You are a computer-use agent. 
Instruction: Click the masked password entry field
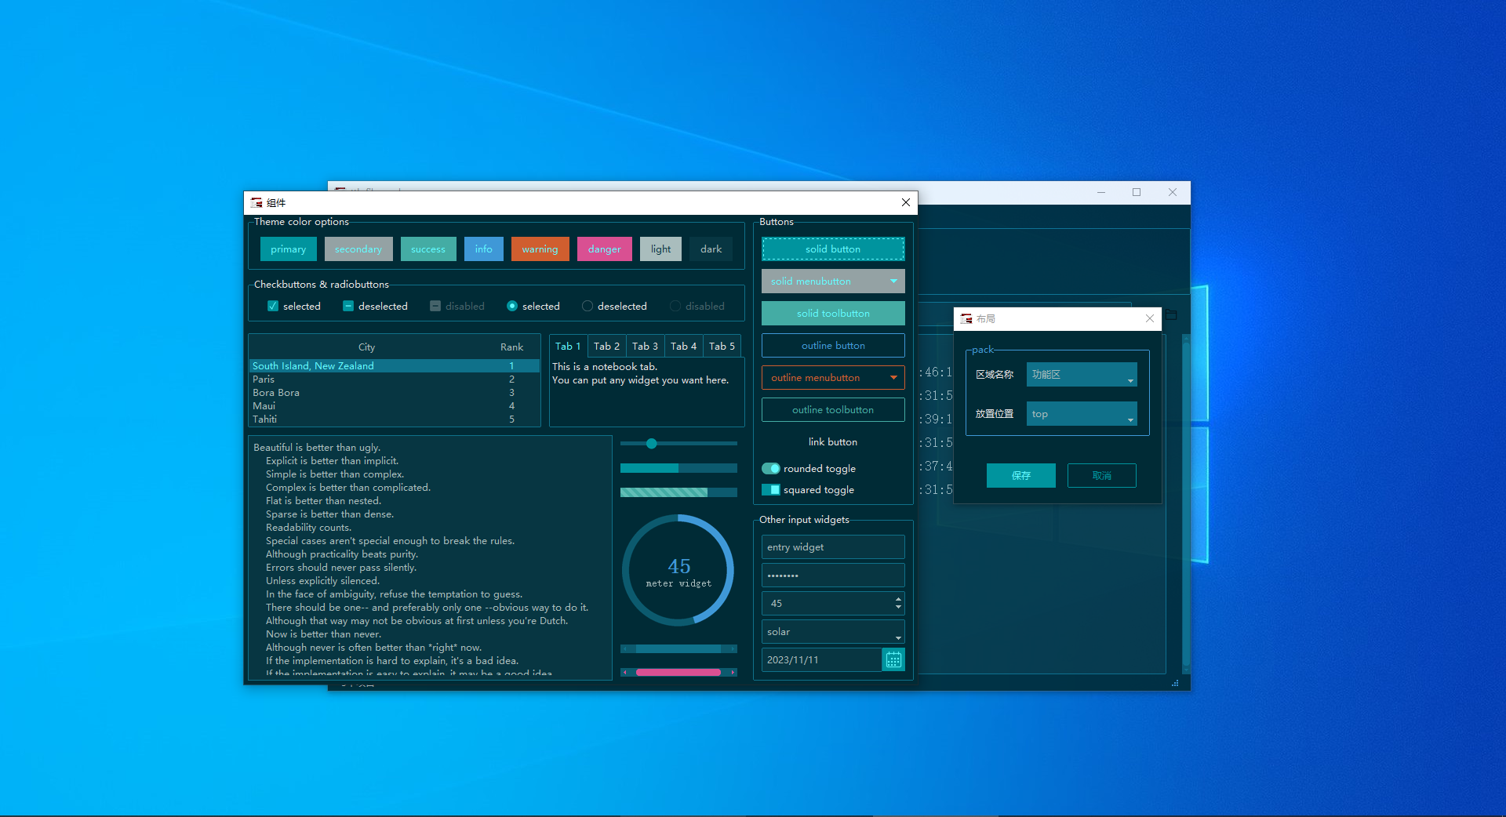[833, 576]
